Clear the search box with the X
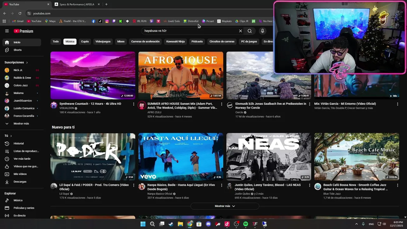407x229 pixels. 240,31
